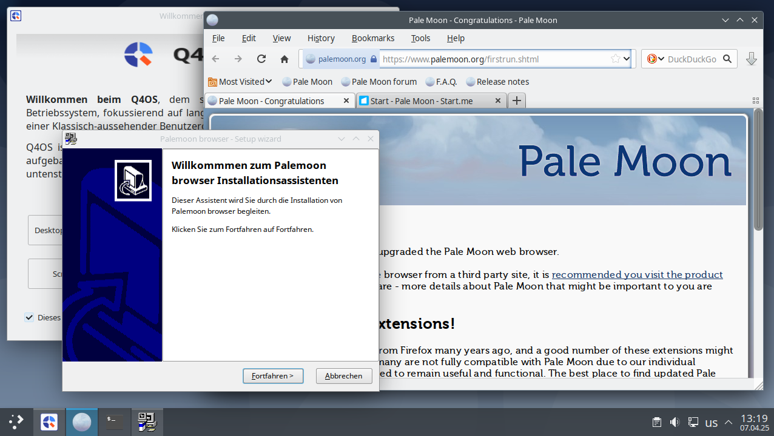Toggle the 'Dieses' checkbox in Q4OS welcome
The width and height of the screenshot is (774, 436).
[x=29, y=317]
